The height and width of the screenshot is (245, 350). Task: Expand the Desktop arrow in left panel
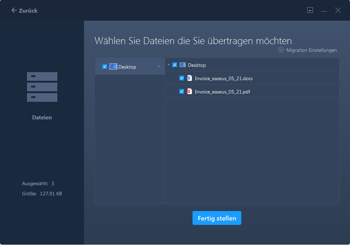(159, 66)
